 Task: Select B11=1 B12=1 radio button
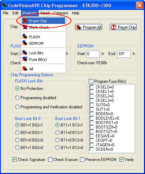coord(57,125)
